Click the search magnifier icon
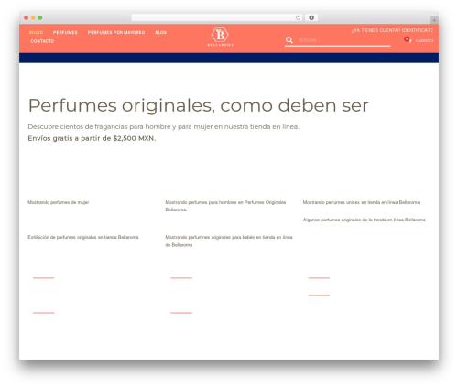Viewport: 458px width, 387px height. click(x=289, y=40)
